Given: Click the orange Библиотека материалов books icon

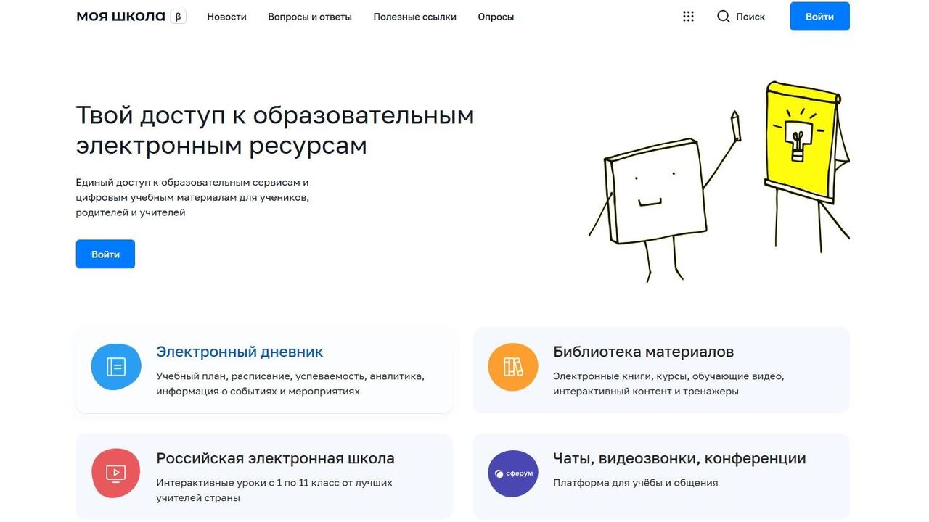Looking at the screenshot, I should [513, 367].
